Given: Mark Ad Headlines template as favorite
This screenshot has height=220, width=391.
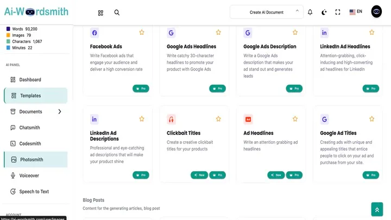Looking at the screenshot, I should point(295,119).
